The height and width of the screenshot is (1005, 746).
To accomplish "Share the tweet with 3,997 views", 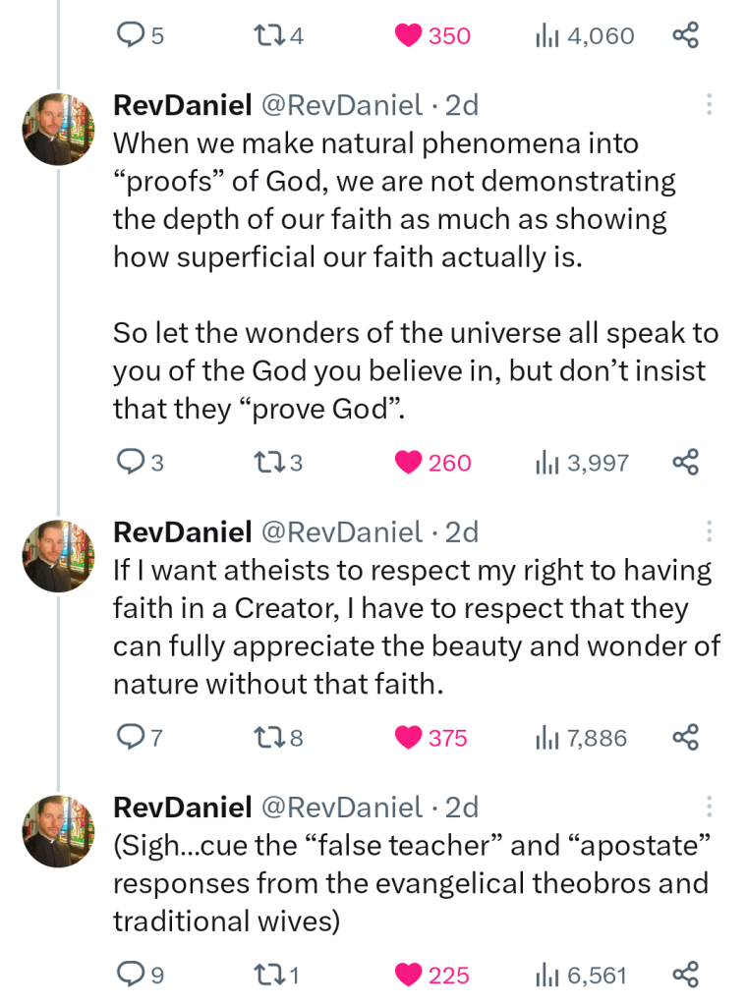I will pyautogui.click(x=685, y=462).
